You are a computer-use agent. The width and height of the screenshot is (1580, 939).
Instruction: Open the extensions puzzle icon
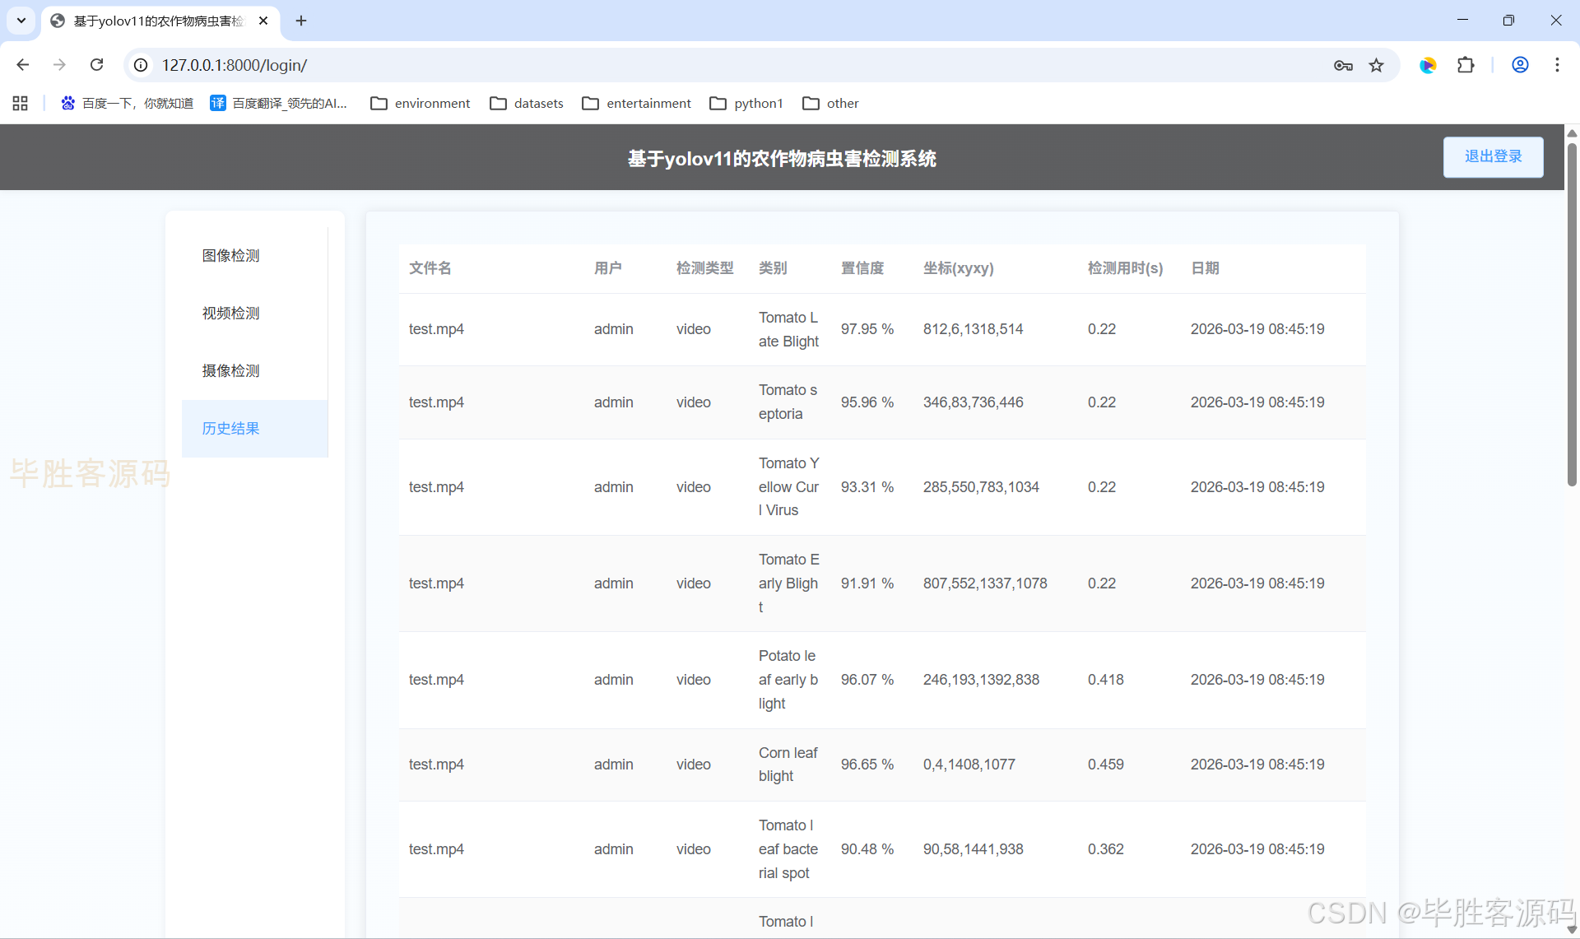1466,65
